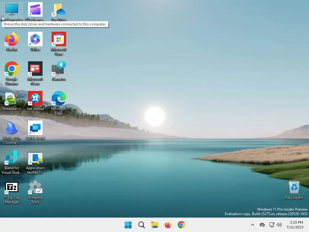This screenshot has width=309, height=232.
Task: Open the volume speaker tray icon
Action: point(279,225)
